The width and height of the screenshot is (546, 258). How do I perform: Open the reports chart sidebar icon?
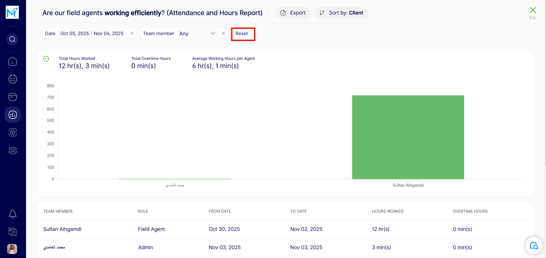tap(13, 115)
